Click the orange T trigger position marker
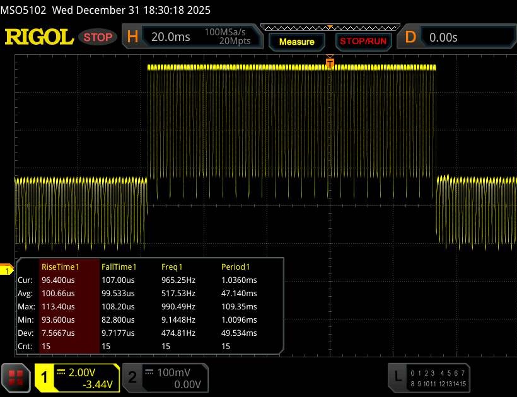This screenshot has width=517, height=397. 329,62
